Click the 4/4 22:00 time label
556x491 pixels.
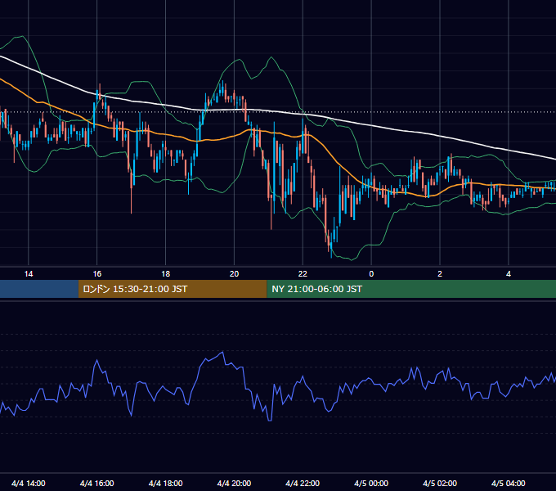coord(303,483)
